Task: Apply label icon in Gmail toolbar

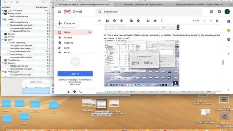Action: point(155,21)
